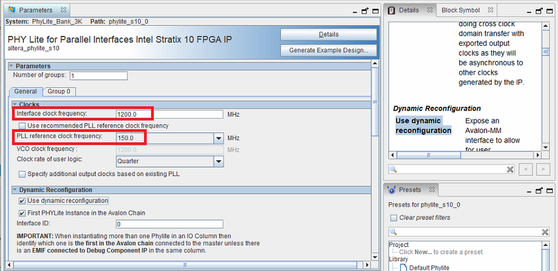Minimize the Parameters panel
The image size is (558, 271).
tap(355, 12)
